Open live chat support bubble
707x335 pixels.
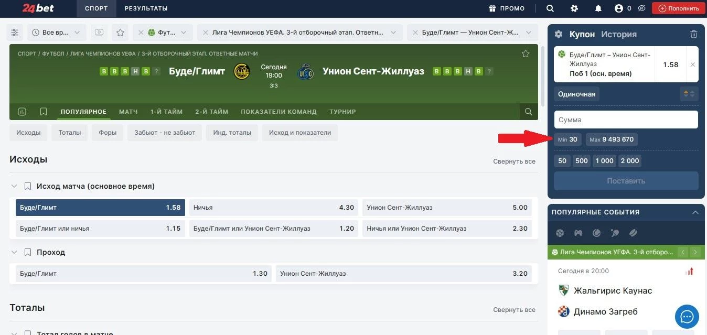point(687,317)
